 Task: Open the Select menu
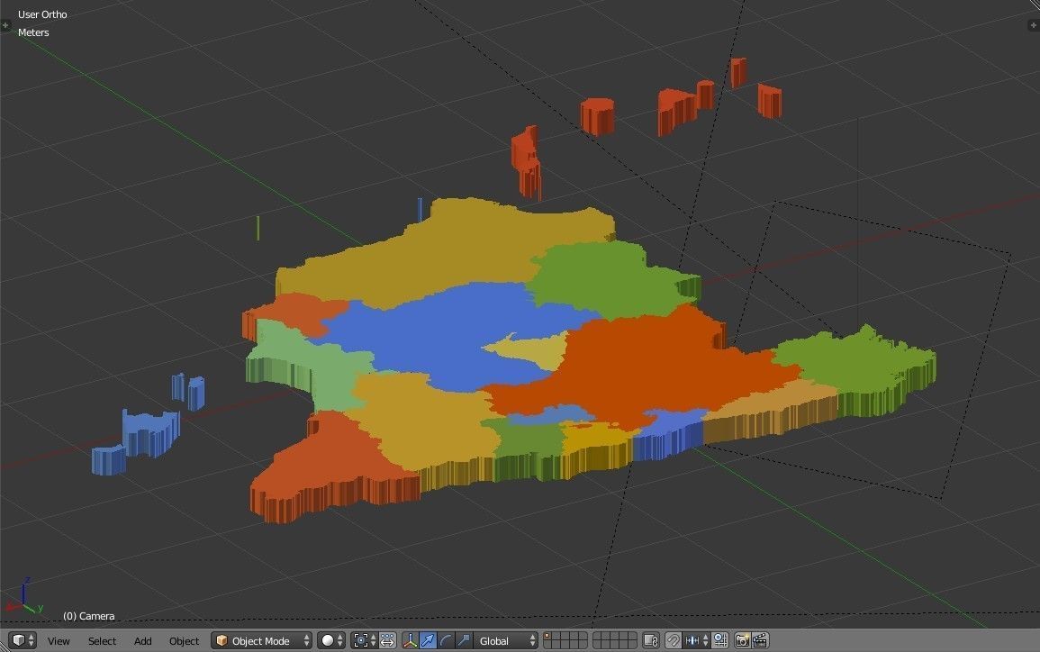[x=102, y=640]
